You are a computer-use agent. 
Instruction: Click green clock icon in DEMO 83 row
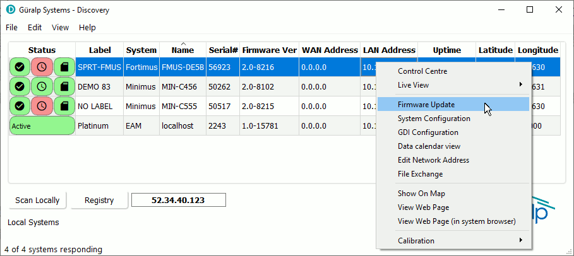click(x=42, y=86)
